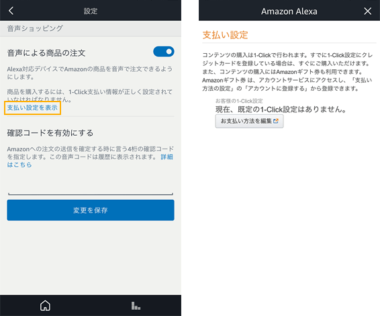Open the music bars icon in bottom bar
Image resolution: width=380 pixels, height=316 pixels.
136,305
